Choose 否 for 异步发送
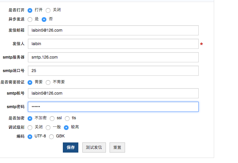Image resolution: width=238 pixels, height=163 pixels. click(44, 20)
